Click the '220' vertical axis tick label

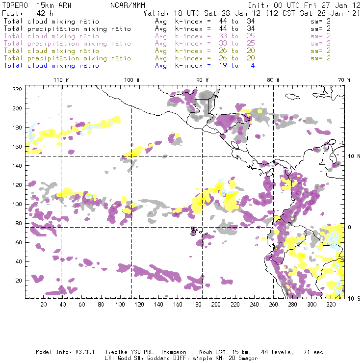[x=17, y=89]
